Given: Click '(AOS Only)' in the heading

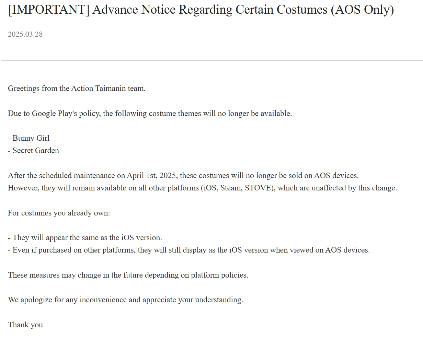Looking at the screenshot, I should (x=362, y=10).
